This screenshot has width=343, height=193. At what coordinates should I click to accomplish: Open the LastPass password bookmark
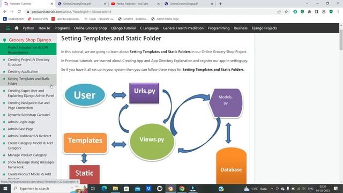pos(66,19)
